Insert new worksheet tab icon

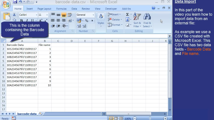click(41, 114)
